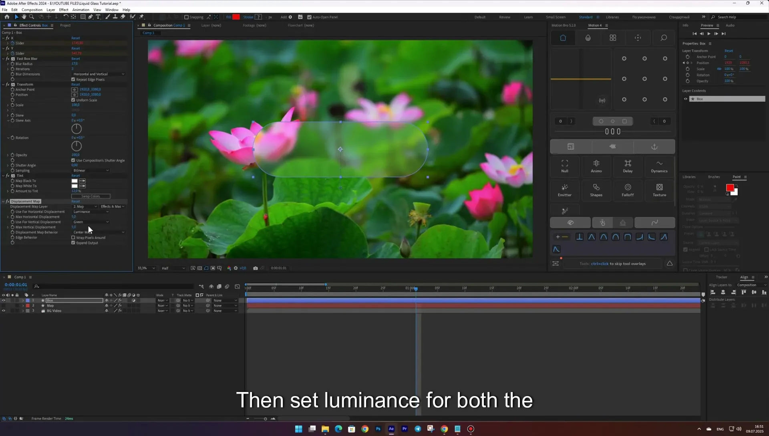Open Blur Dimensions dropdown
The image size is (769, 436).
point(99,74)
